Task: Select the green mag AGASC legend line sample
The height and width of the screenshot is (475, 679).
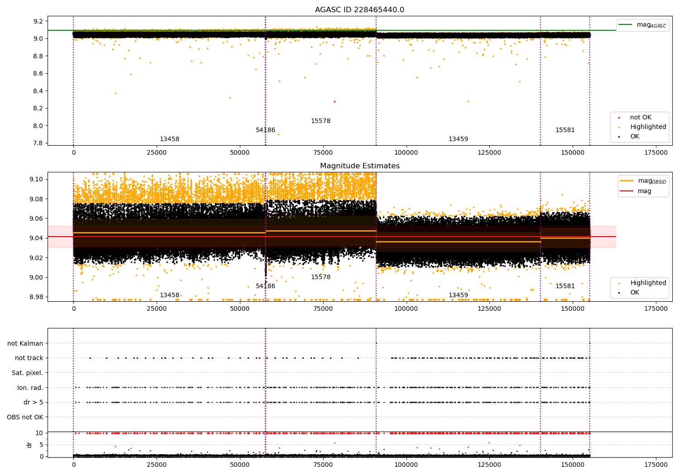Action: tap(625, 25)
